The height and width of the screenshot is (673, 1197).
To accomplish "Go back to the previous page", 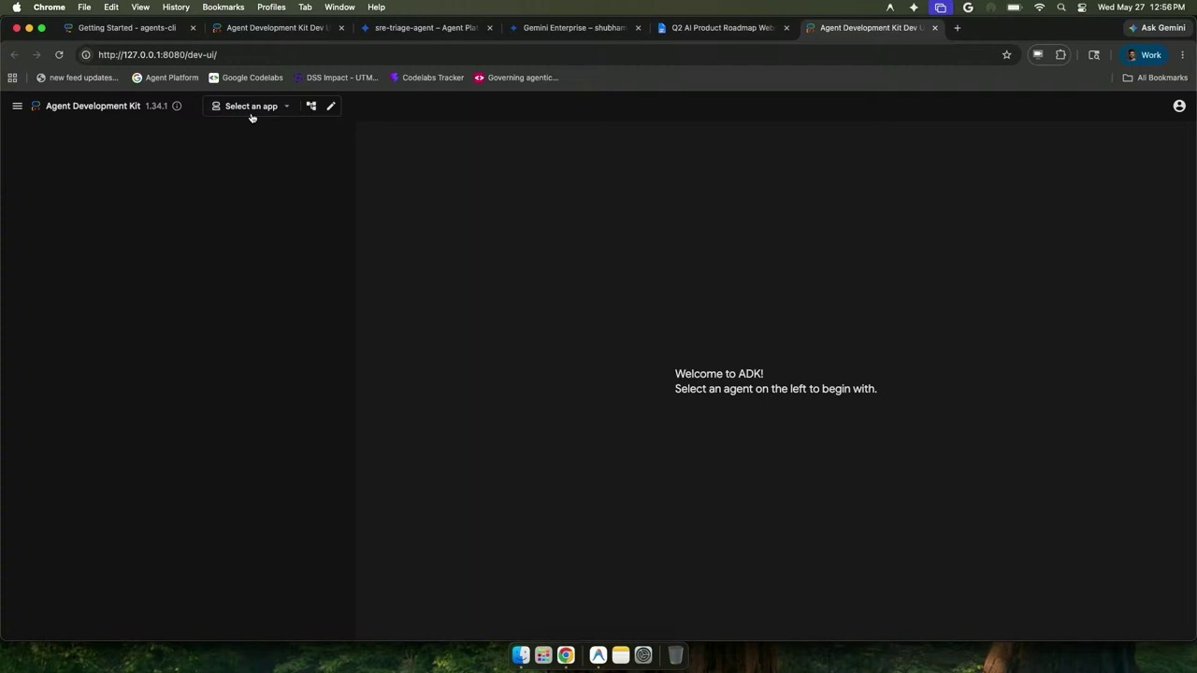I will tap(14, 54).
